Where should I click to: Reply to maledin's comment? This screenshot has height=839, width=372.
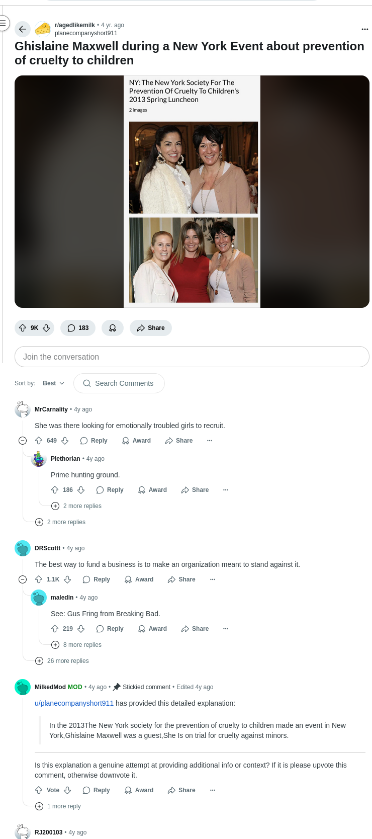[110, 629]
